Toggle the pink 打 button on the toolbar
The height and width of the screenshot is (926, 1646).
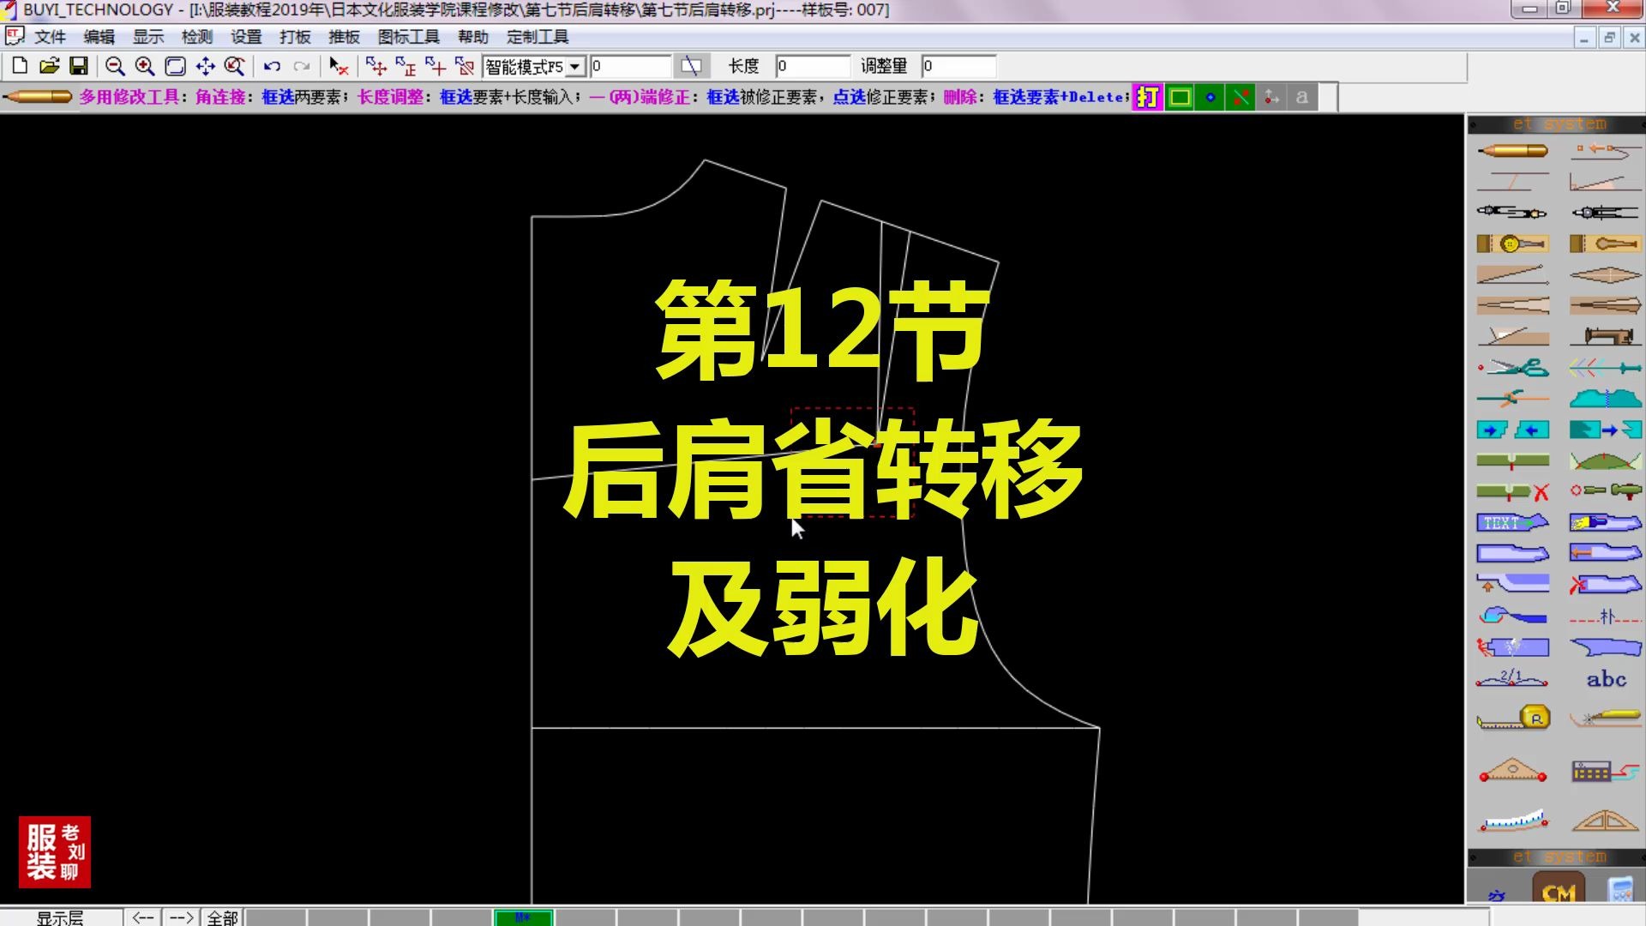(1146, 97)
